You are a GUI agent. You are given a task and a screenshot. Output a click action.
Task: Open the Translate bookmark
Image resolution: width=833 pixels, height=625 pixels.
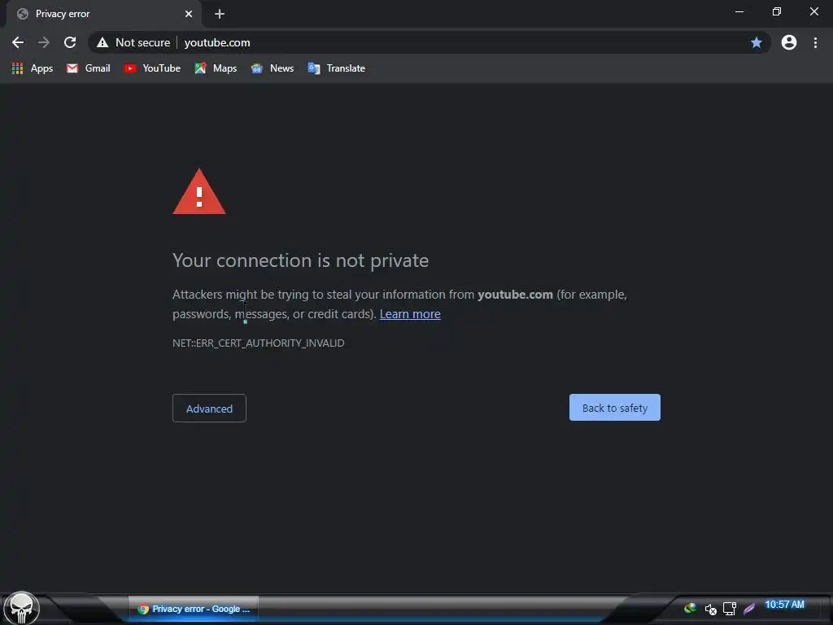(336, 68)
